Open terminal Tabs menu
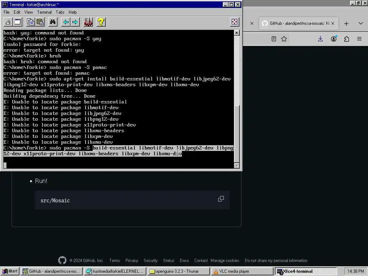The image size is (368, 276). (60, 12)
